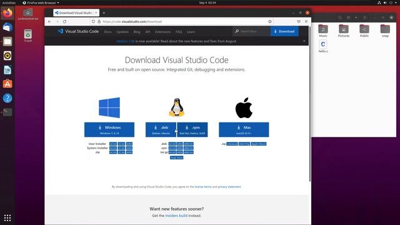Open the snap folder in Files window
Image resolution: width=400 pixels, height=225 pixels.
[x=385, y=31]
